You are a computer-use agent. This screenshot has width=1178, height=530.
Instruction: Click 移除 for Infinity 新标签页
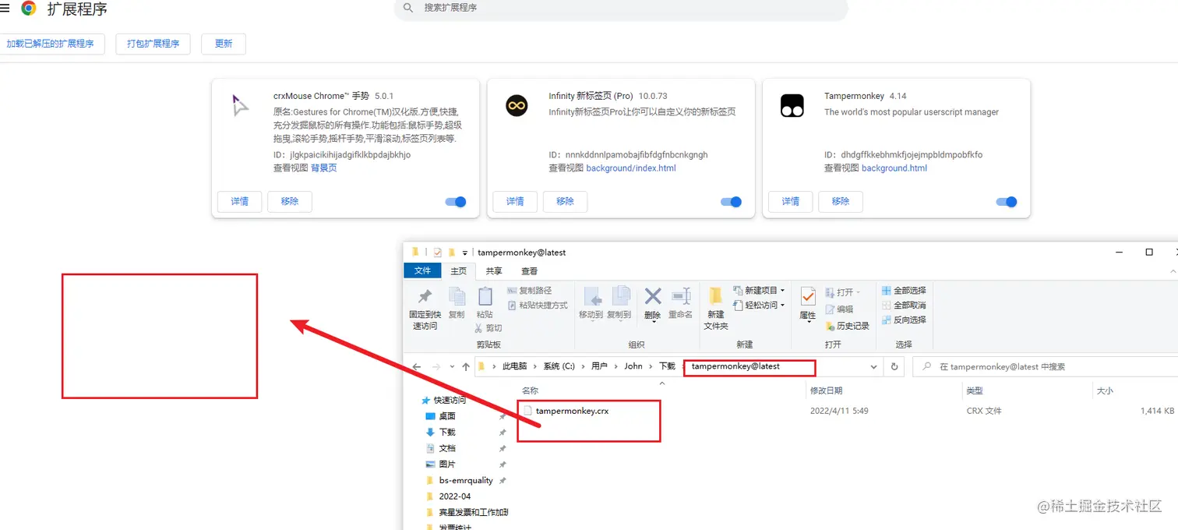click(x=566, y=201)
